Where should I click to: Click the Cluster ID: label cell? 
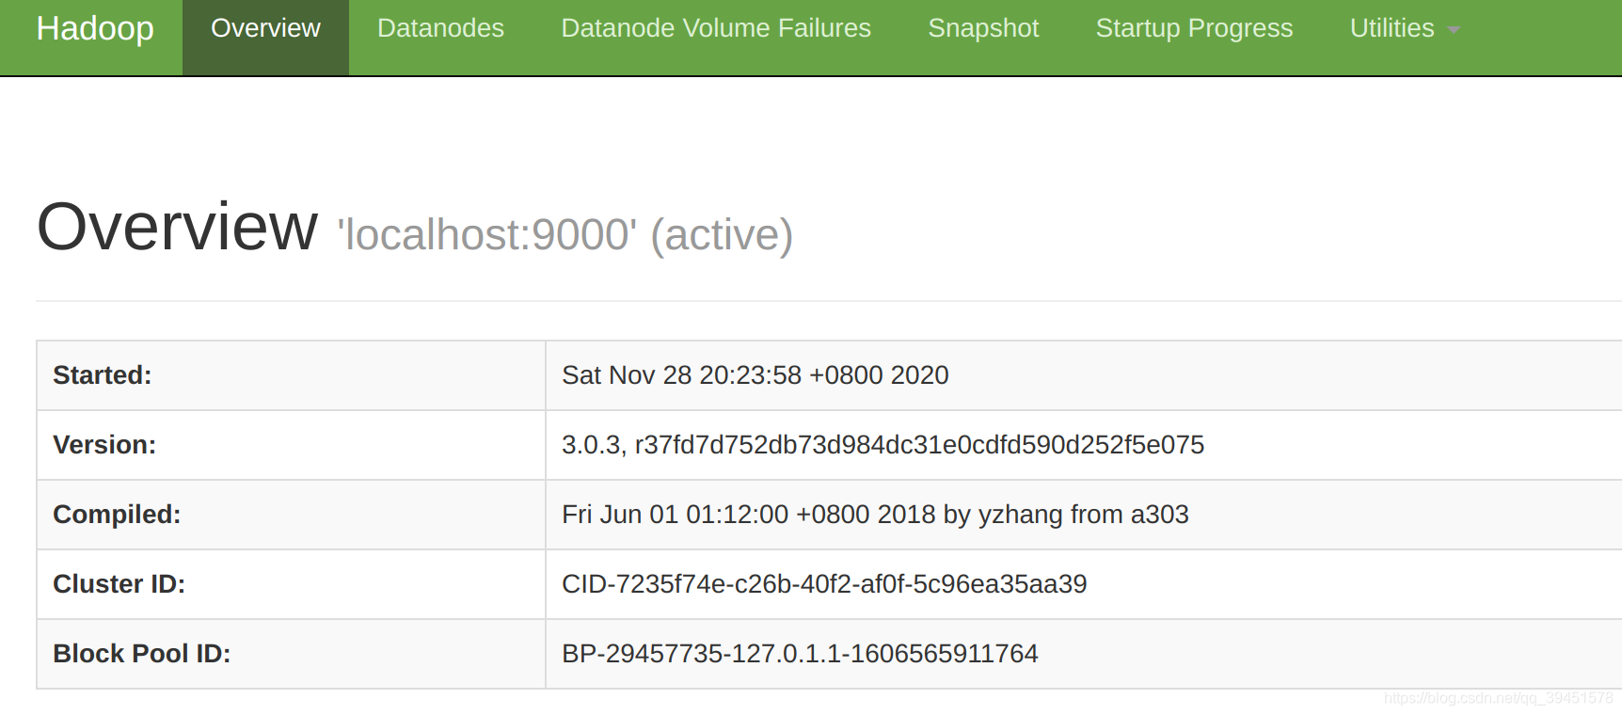coord(291,584)
